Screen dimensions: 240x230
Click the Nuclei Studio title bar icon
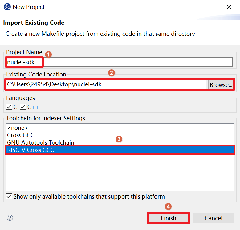7,7
